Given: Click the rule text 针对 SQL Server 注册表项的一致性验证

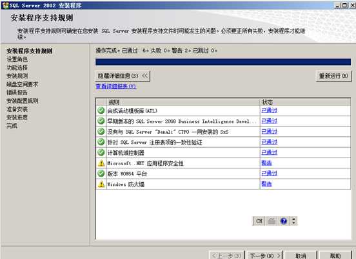Looking at the screenshot, I should pyautogui.click(x=155, y=142).
